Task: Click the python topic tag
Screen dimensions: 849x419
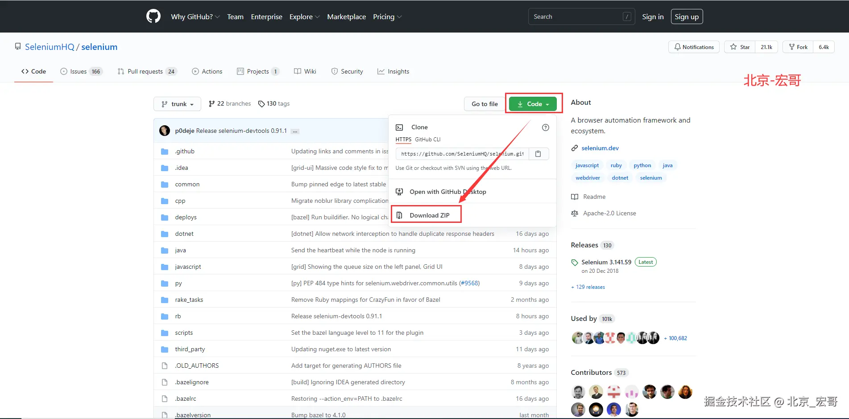Action: (642, 165)
